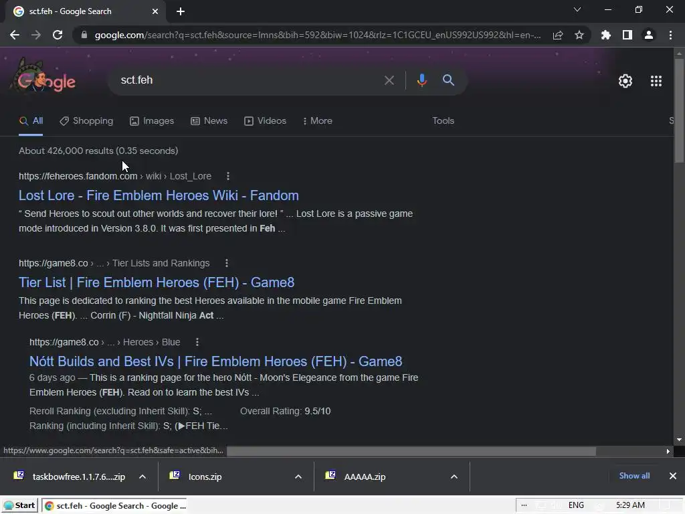Expand options for Icons.zip download
Image resolution: width=685 pixels, height=514 pixels.
(298, 477)
